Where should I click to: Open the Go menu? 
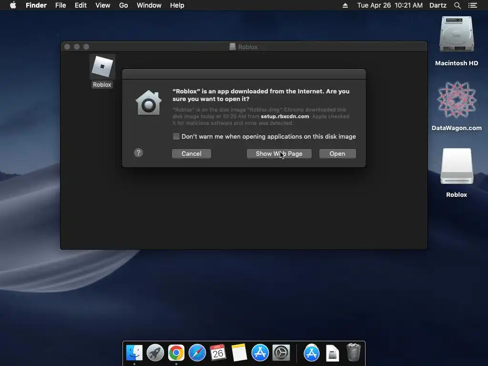click(123, 5)
